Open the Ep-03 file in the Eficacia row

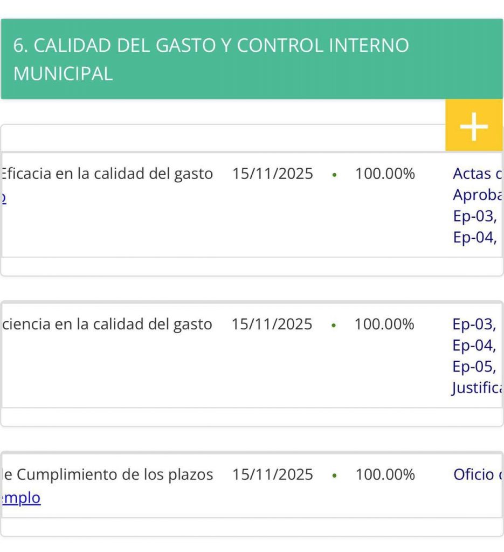[x=474, y=216]
